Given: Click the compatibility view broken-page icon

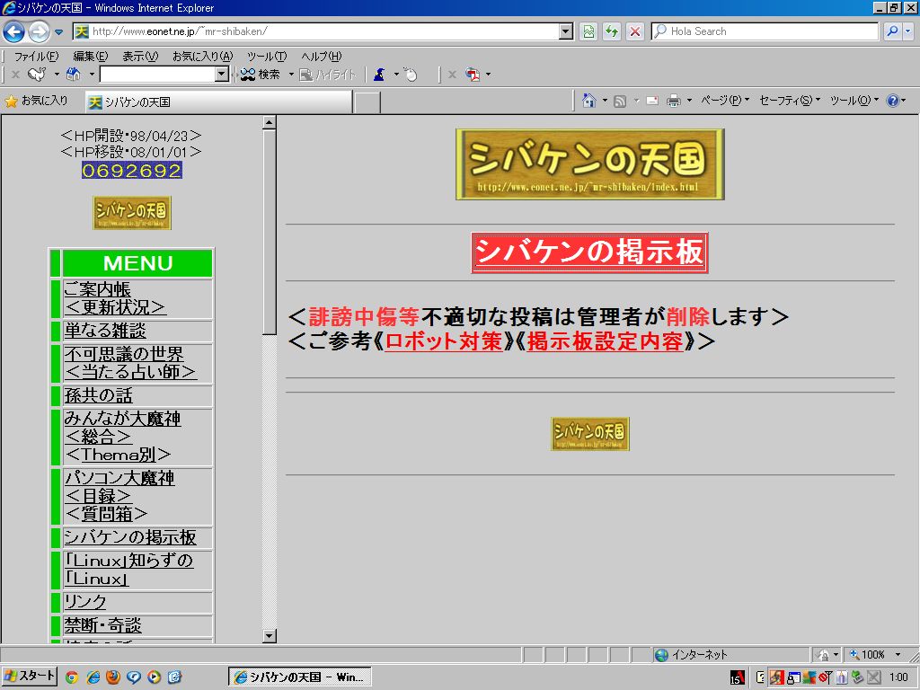Looking at the screenshot, I should tap(588, 31).
